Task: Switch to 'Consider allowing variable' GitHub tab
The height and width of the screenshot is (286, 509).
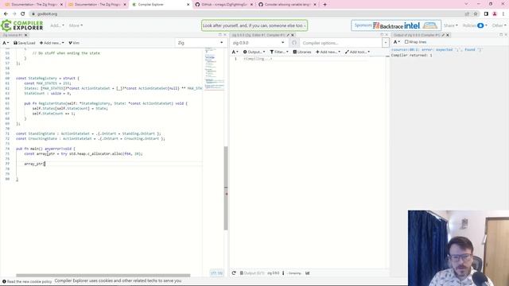Action: point(287,5)
